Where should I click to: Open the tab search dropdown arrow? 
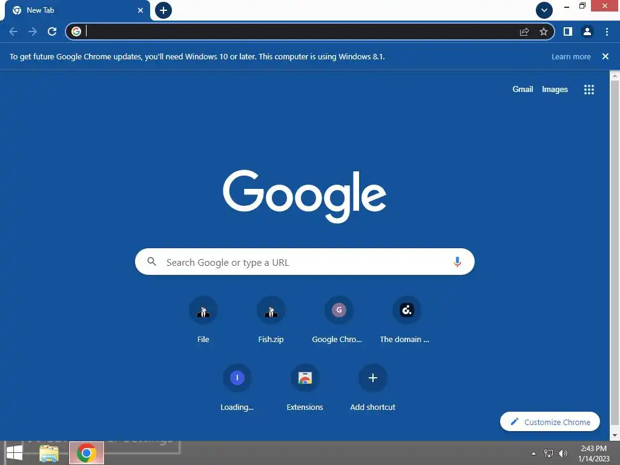pyautogui.click(x=544, y=10)
